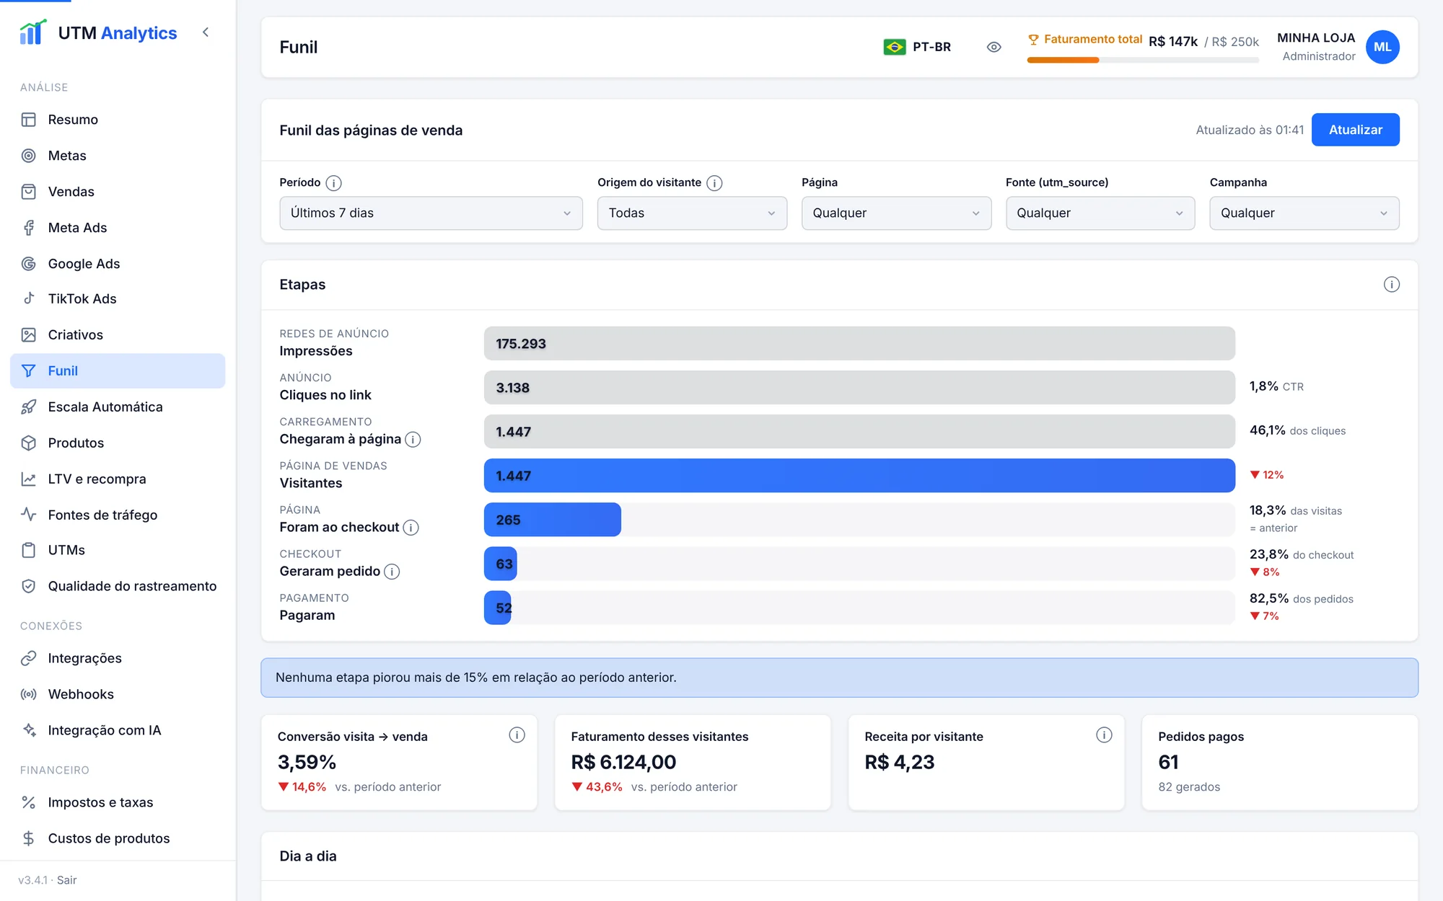Toggle the eye visibility icon in header
The width and height of the screenshot is (1443, 901).
[994, 47]
